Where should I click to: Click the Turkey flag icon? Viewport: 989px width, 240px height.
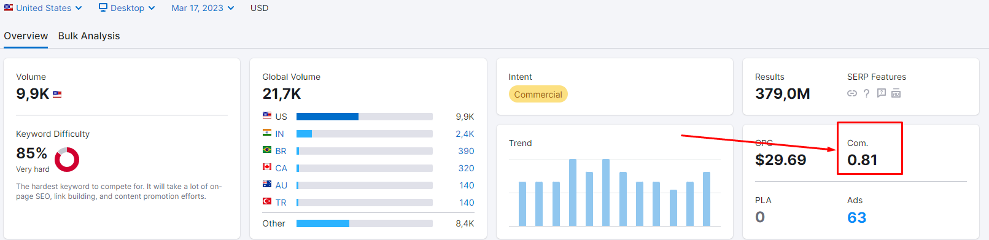click(267, 201)
